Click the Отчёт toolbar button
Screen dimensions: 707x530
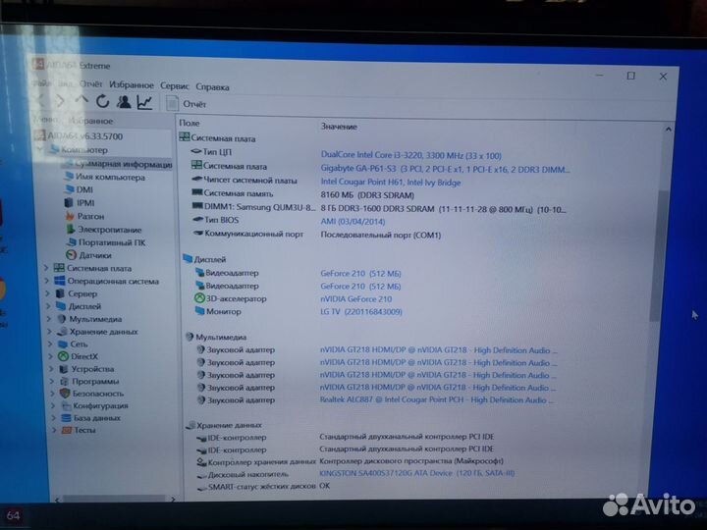tap(187, 104)
